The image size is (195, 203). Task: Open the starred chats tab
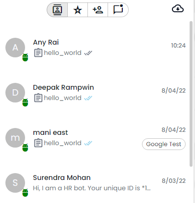78,10
